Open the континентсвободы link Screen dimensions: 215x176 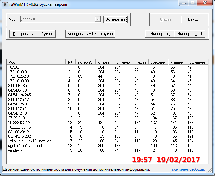click(189, 170)
